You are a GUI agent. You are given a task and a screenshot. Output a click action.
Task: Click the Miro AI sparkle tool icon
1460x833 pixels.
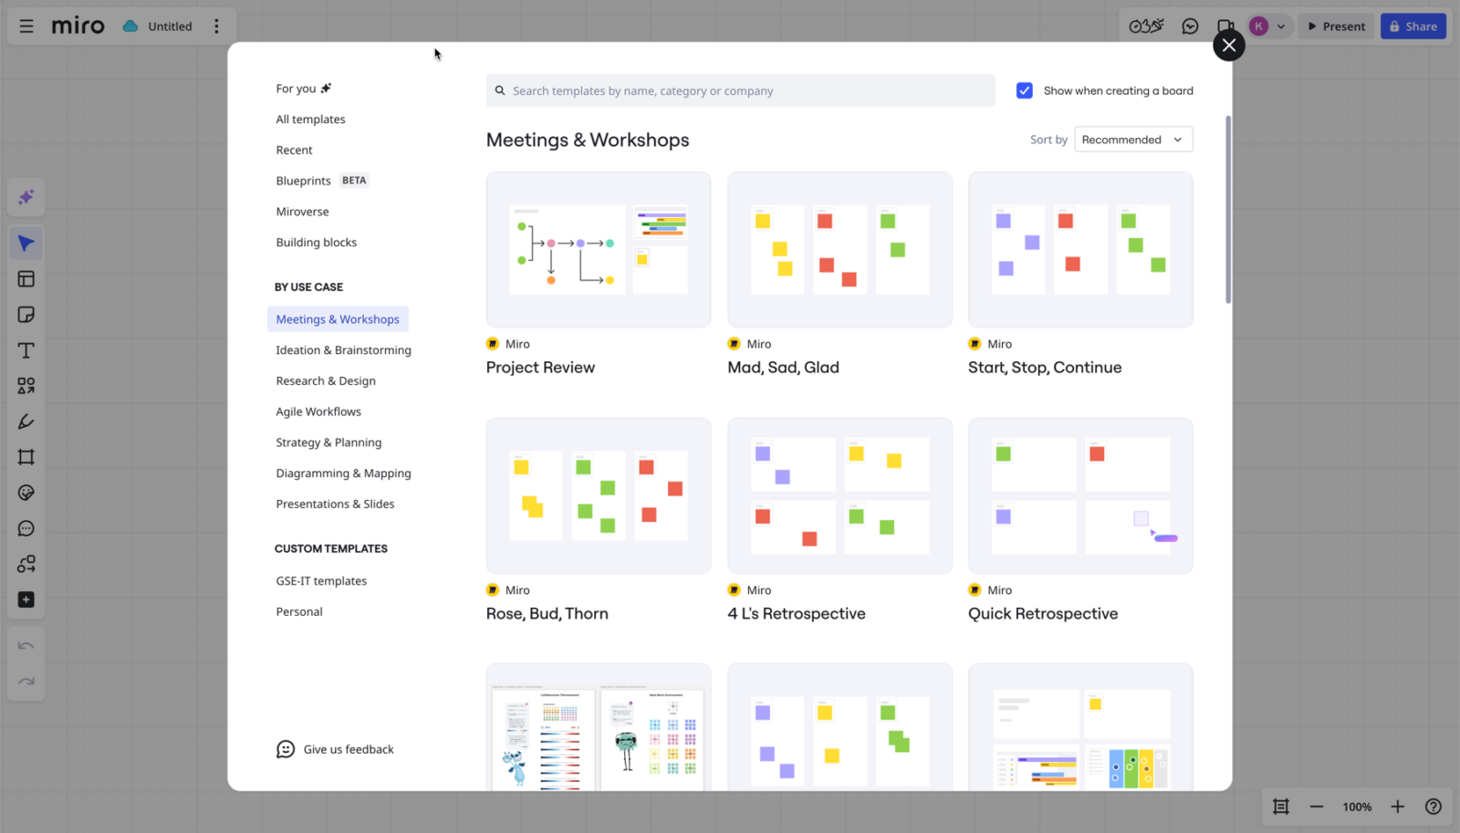point(26,197)
